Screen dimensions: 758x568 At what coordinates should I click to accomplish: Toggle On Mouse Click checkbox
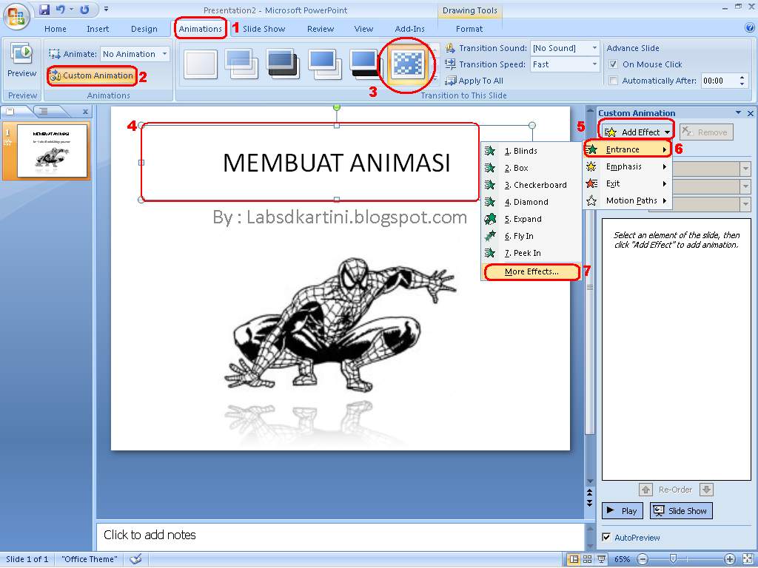[614, 64]
